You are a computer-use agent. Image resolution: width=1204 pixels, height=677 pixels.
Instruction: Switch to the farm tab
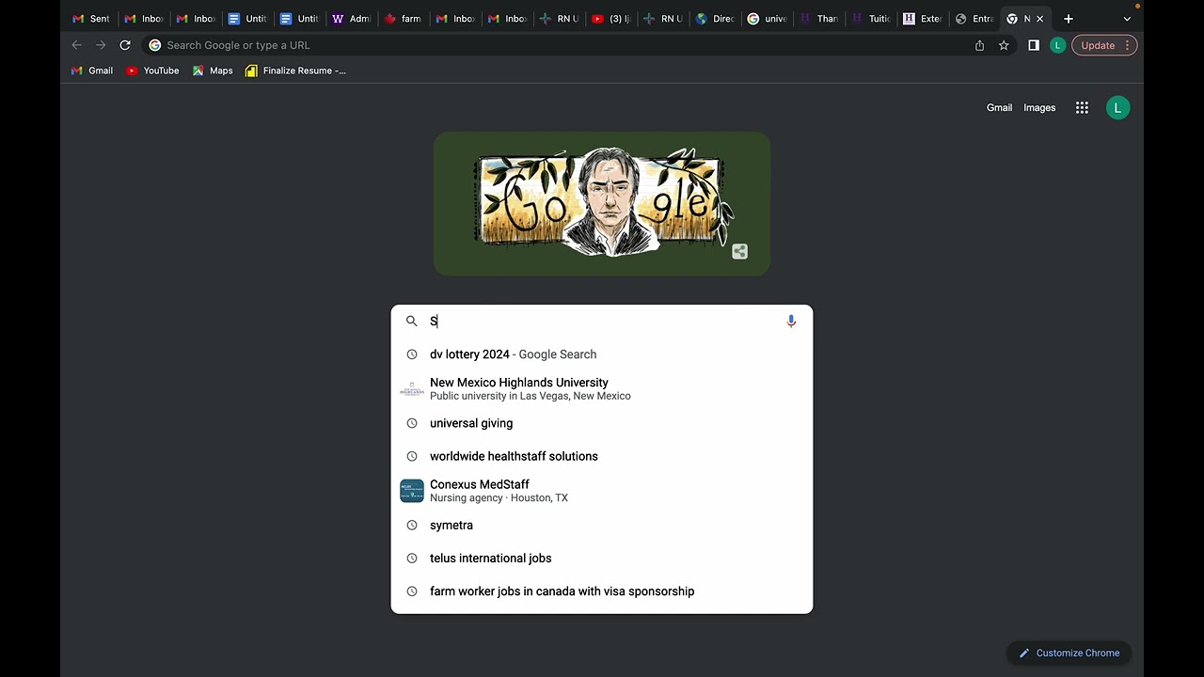point(403,19)
